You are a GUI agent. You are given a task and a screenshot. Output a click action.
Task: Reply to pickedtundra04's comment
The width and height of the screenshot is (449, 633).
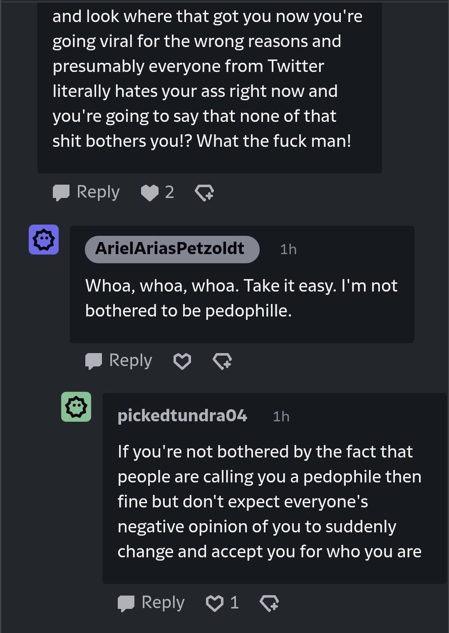tap(151, 603)
